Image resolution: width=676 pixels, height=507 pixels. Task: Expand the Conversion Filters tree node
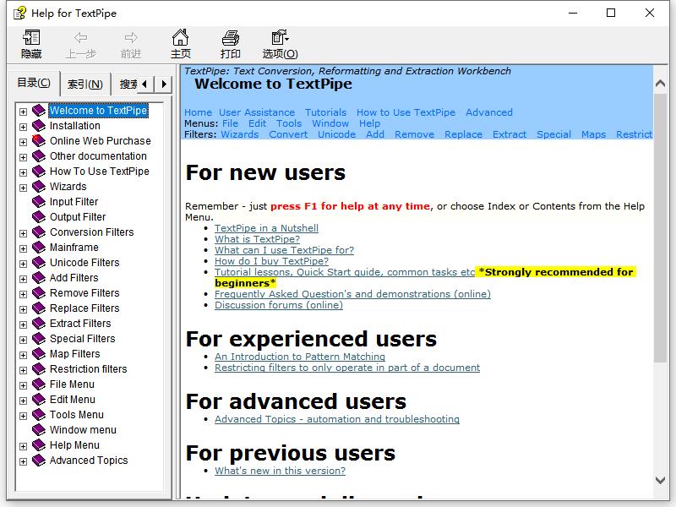coord(23,233)
